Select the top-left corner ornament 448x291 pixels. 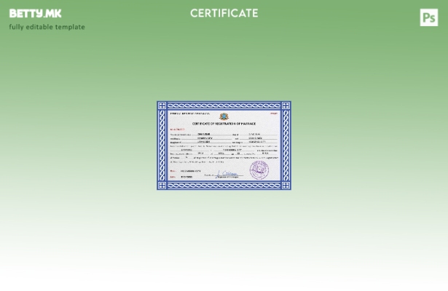[162, 105]
